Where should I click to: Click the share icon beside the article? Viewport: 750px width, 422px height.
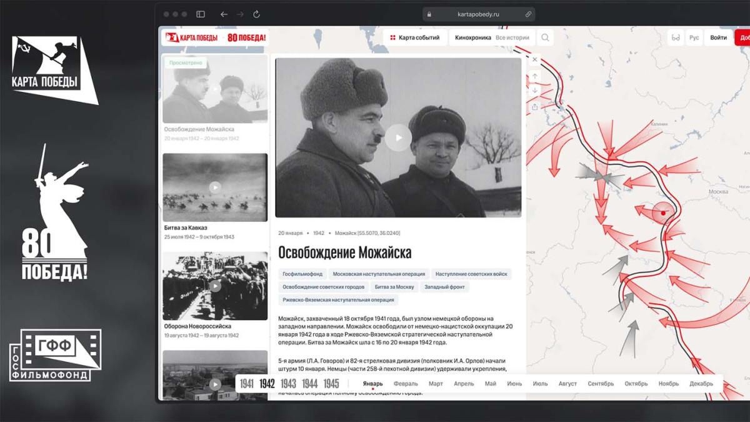coord(534,107)
